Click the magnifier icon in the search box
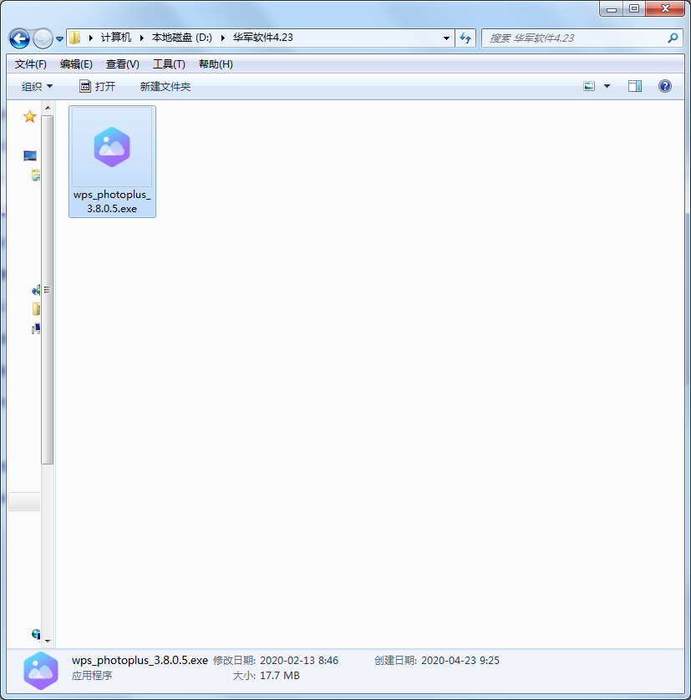691x700 pixels. coord(673,38)
